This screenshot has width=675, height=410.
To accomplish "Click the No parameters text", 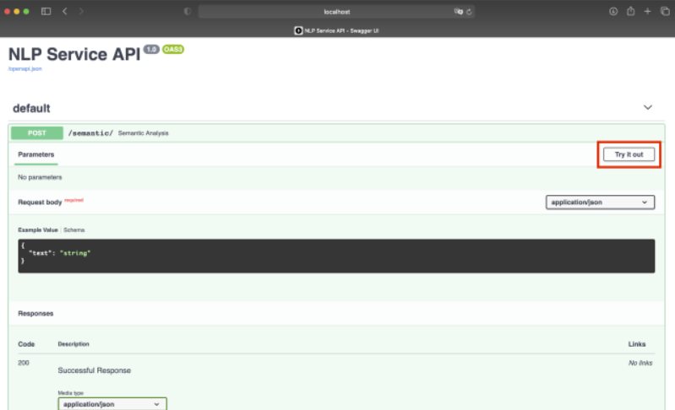I will [x=40, y=177].
